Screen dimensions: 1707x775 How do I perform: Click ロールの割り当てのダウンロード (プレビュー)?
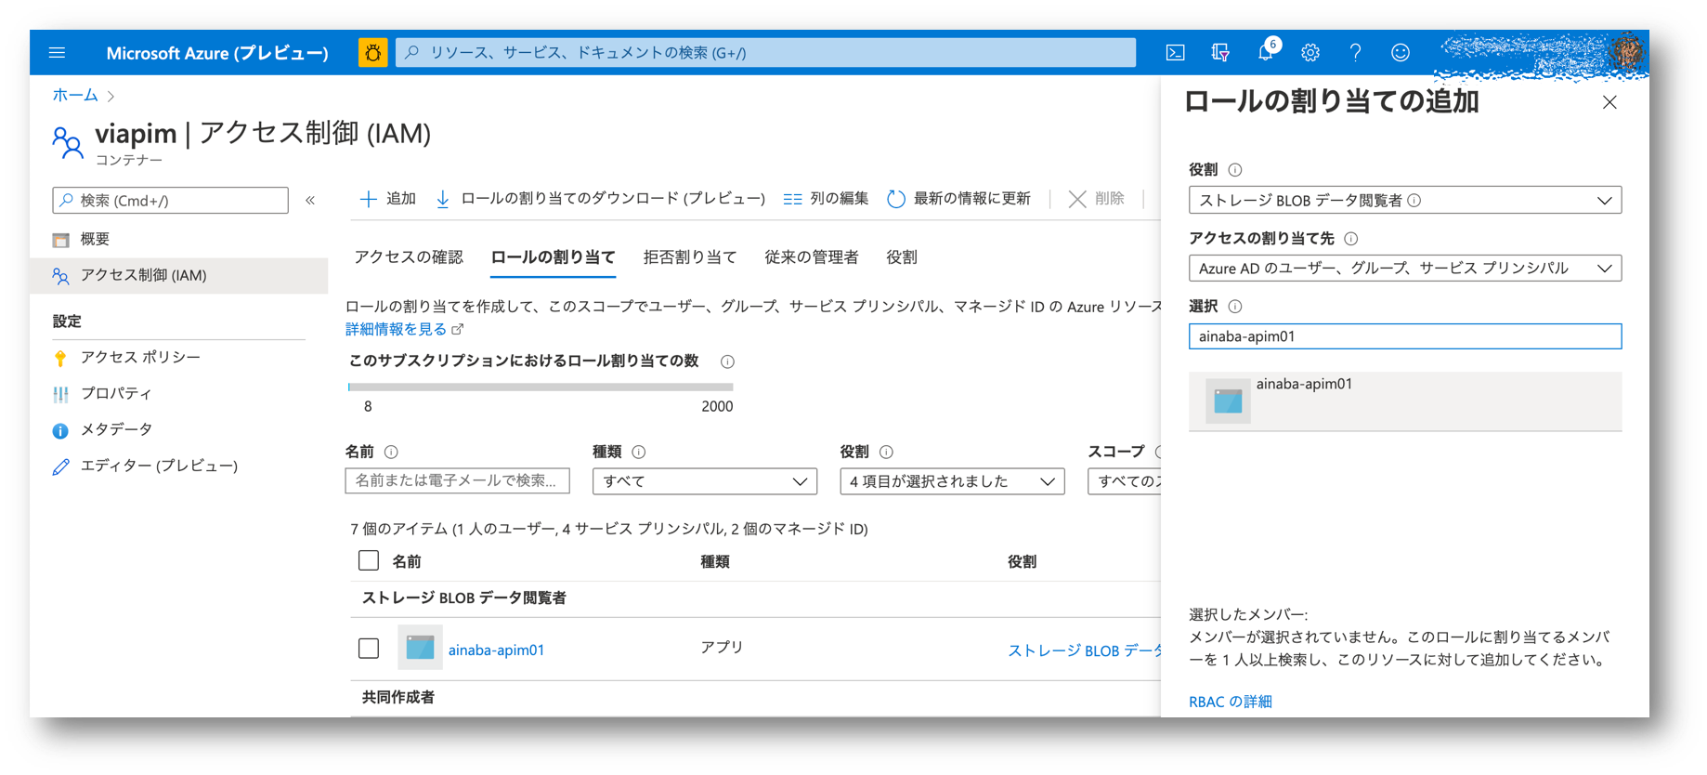[600, 199]
